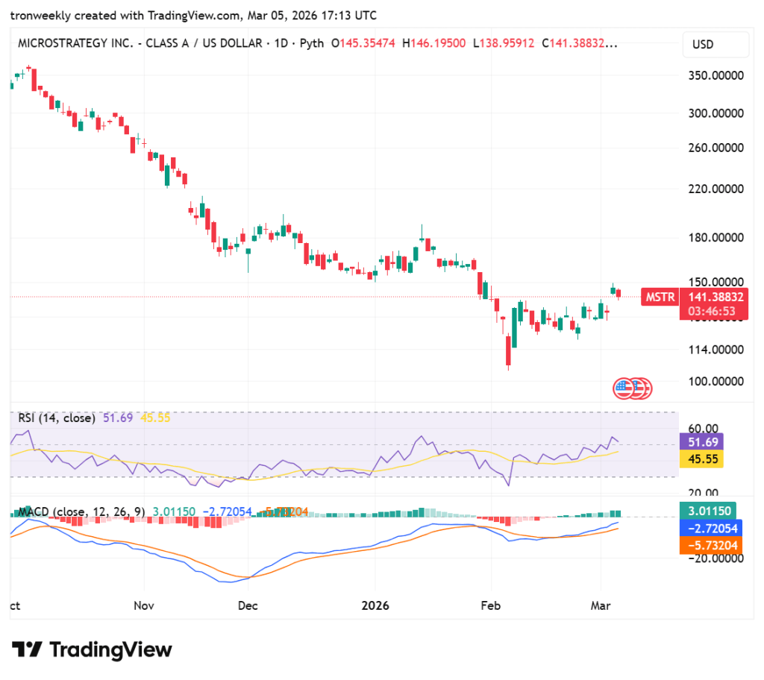Screen dimensions: 764x680
Task: Click the 100.00000 price axis label
Action: (716, 382)
